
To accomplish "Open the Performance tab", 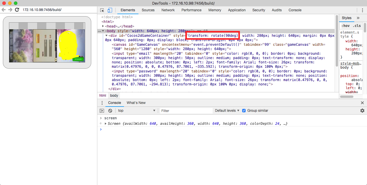I will pyautogui.click(x=191, y=10).
